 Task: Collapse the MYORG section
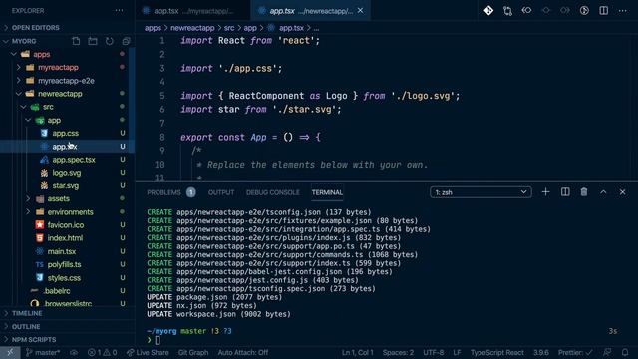24,41
